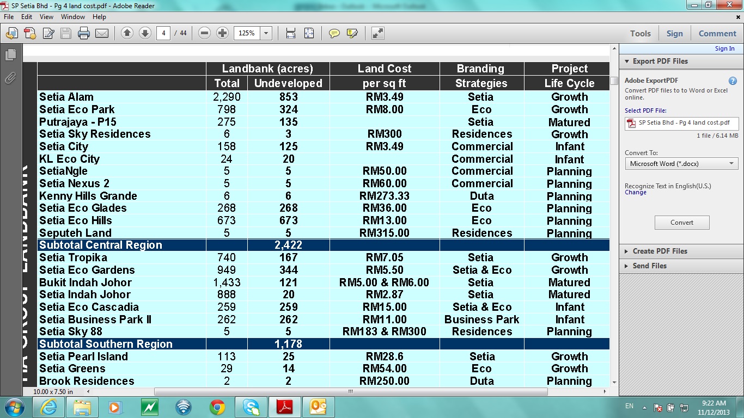Click the Save (floppy disk) icon
Image resolution: width=744 pixels, height=418 pixels.
coord(66,33)
